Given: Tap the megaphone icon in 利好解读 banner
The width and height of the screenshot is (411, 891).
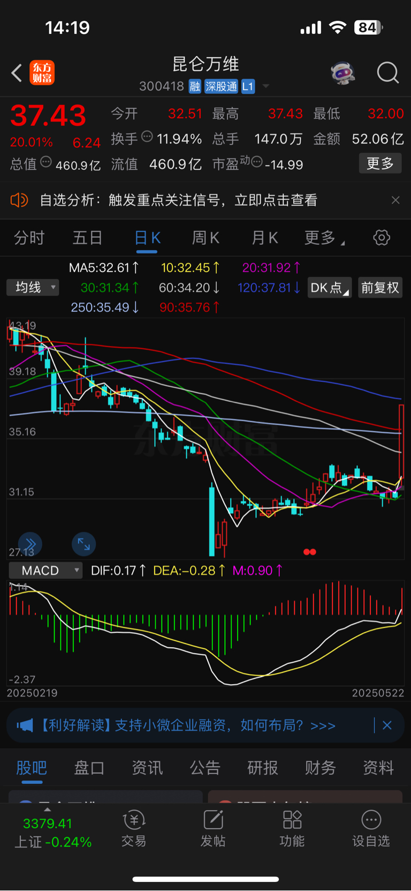Looking at the screenshot, I should 25,725.
